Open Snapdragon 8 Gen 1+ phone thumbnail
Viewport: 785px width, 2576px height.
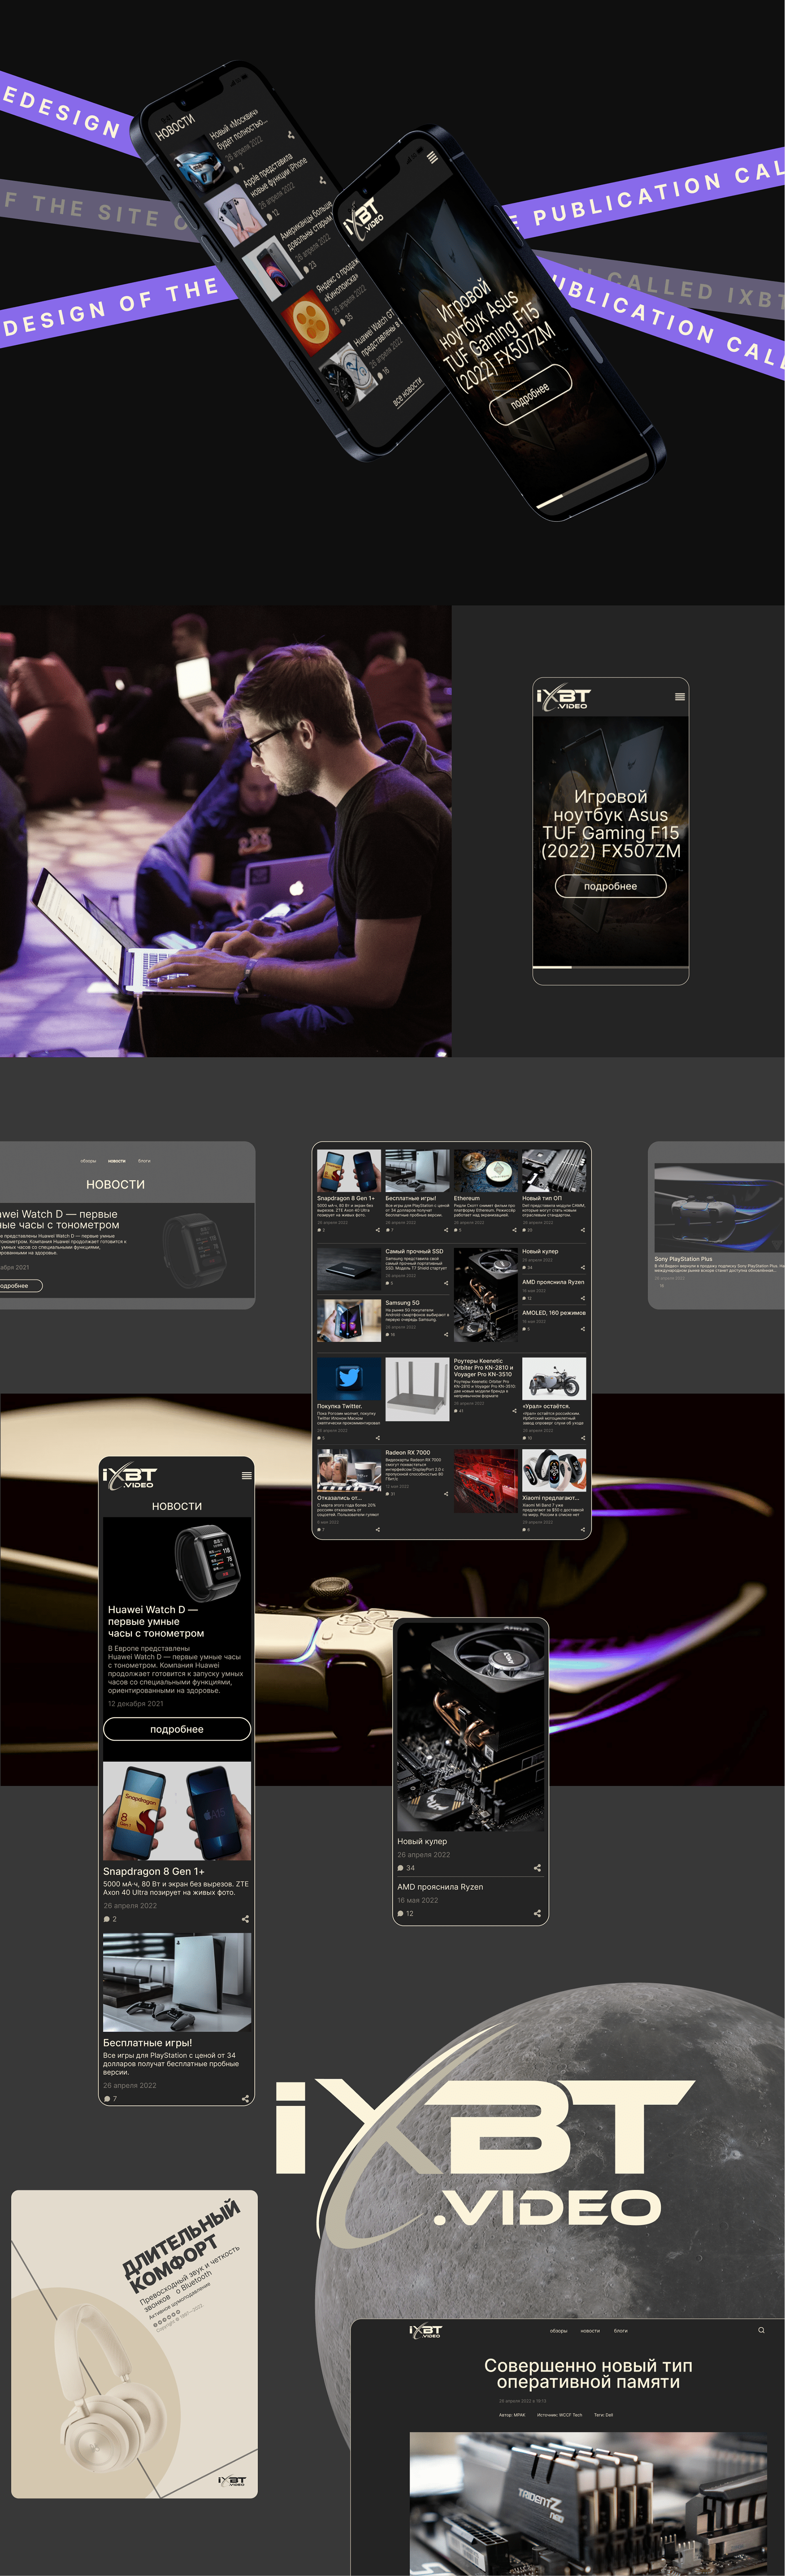[x=177, y=1811]
